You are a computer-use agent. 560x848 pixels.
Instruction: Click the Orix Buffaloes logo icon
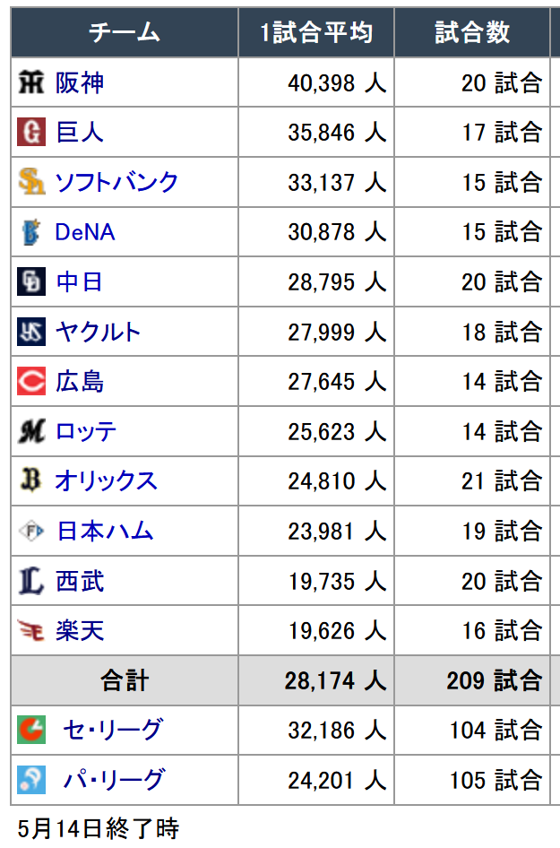point(30,480)
